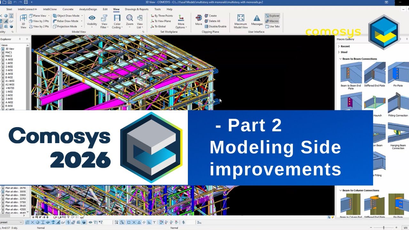Open the Steel ribbon tab
This screenshot has width=409, height=230.
tap(9, 9)
